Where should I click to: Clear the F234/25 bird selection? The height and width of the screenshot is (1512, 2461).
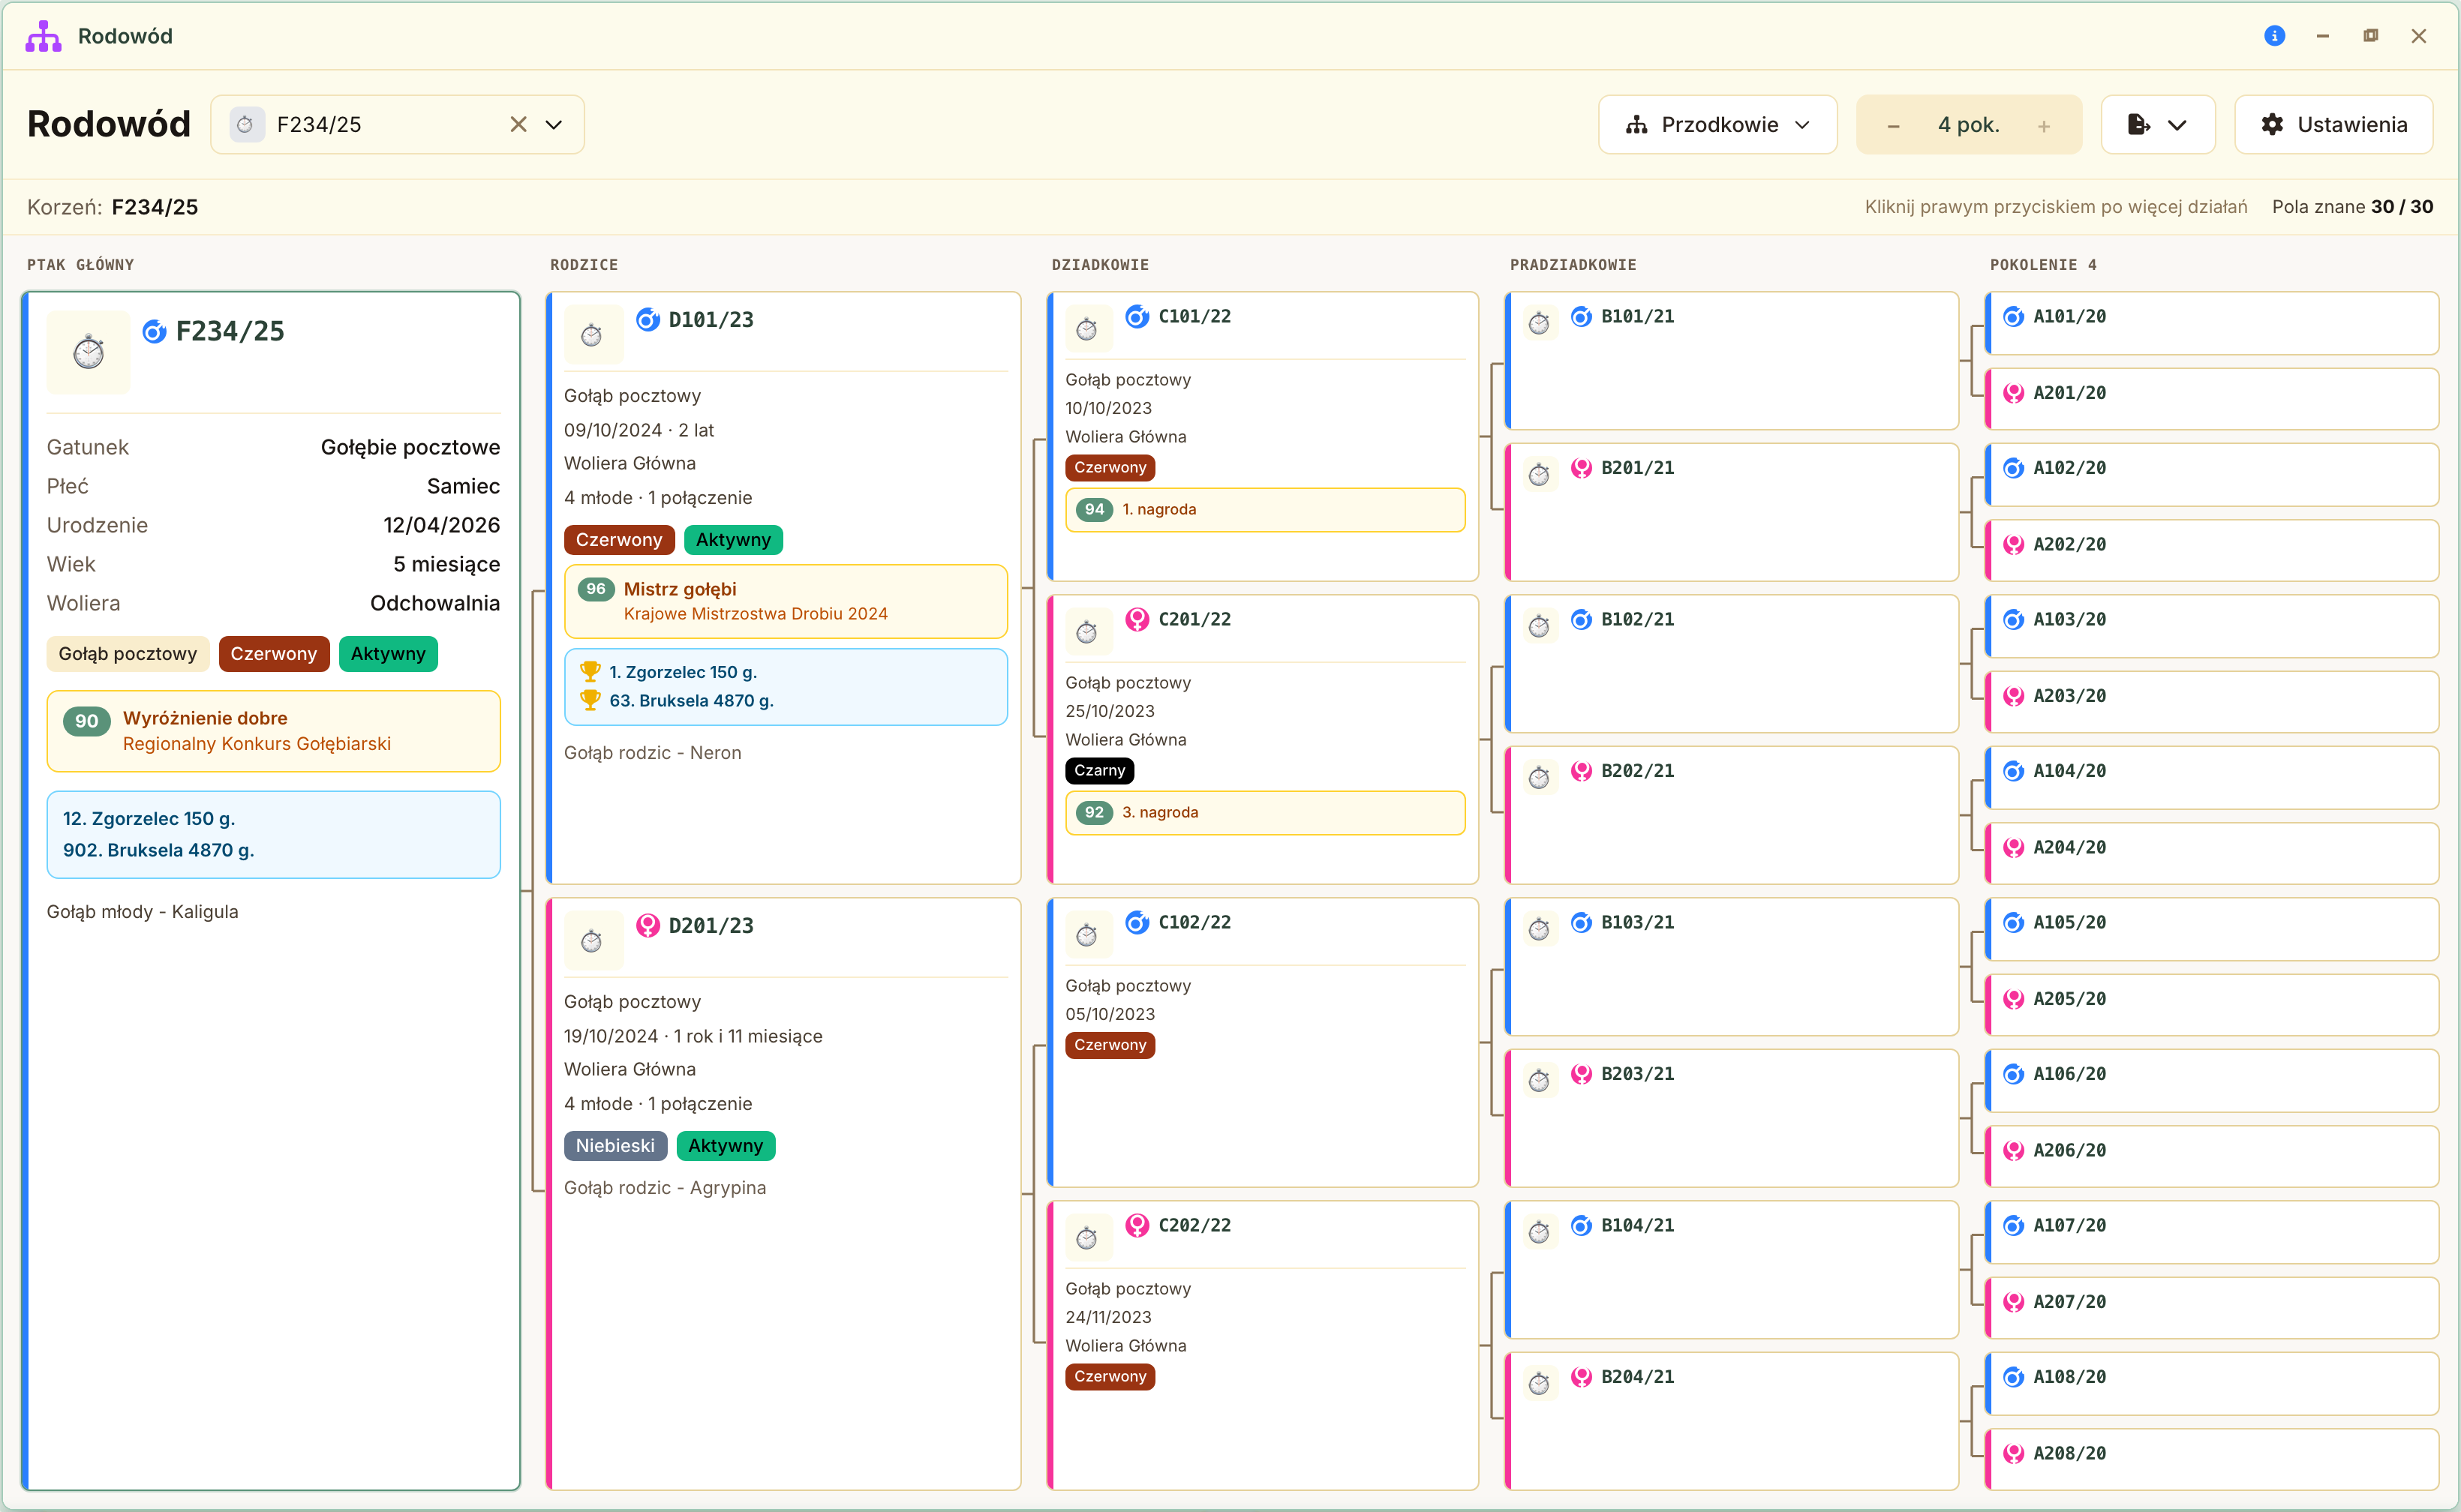pyautogui.click(x=518, y=124)
